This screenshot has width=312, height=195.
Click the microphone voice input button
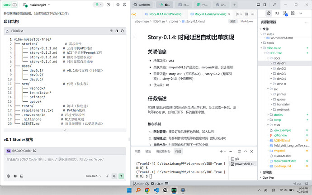coord(114,176)
